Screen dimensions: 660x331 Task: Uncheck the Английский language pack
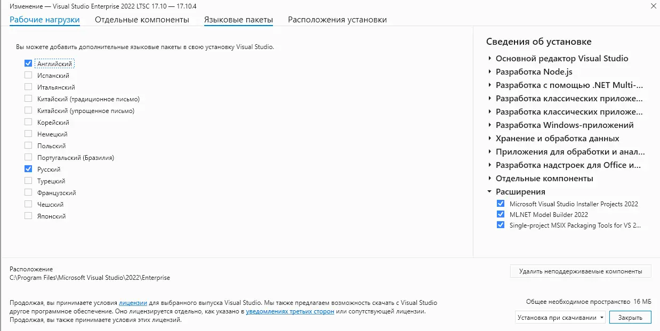(28, 63)
